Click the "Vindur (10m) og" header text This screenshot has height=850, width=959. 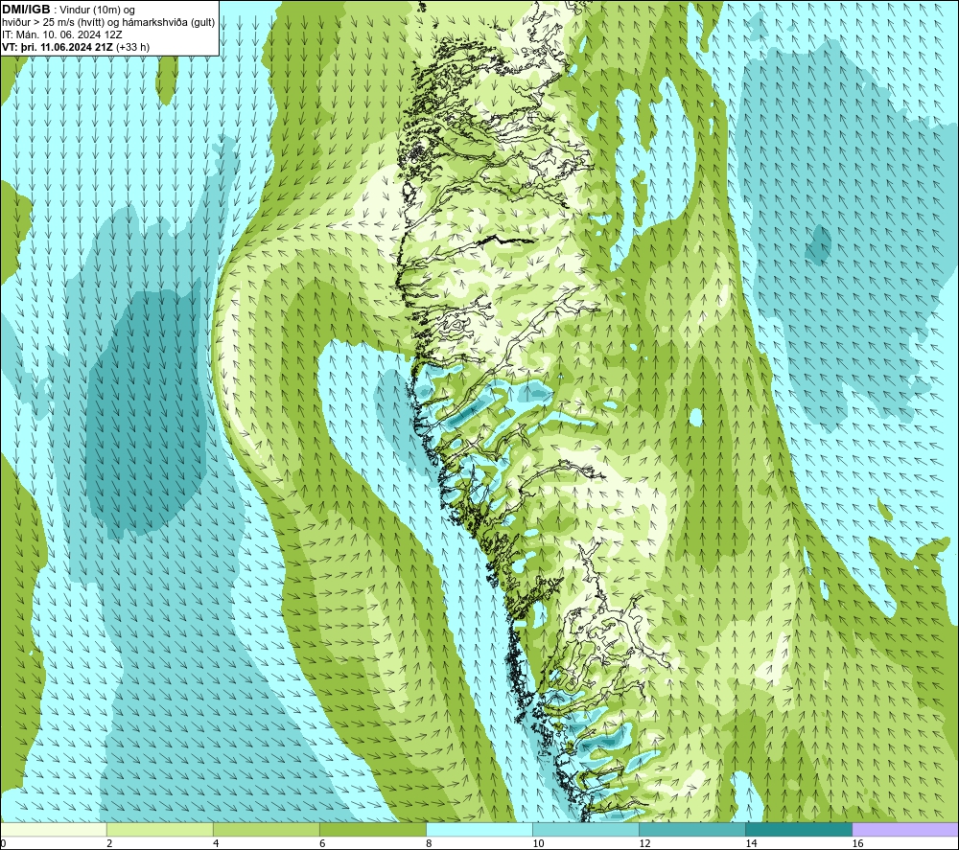coord(98,11)
